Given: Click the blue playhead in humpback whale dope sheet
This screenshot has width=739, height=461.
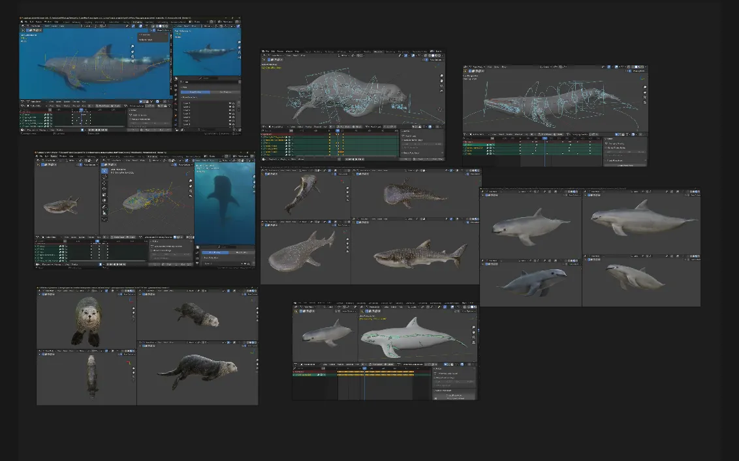Looking at the screenshot, I should [545, 138].
